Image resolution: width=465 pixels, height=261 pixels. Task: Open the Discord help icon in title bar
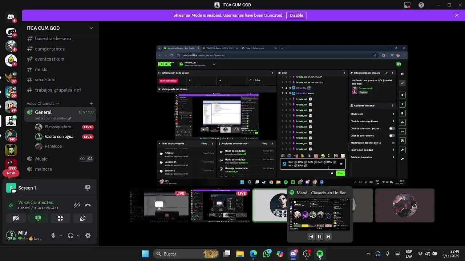(x=421, y=5)
